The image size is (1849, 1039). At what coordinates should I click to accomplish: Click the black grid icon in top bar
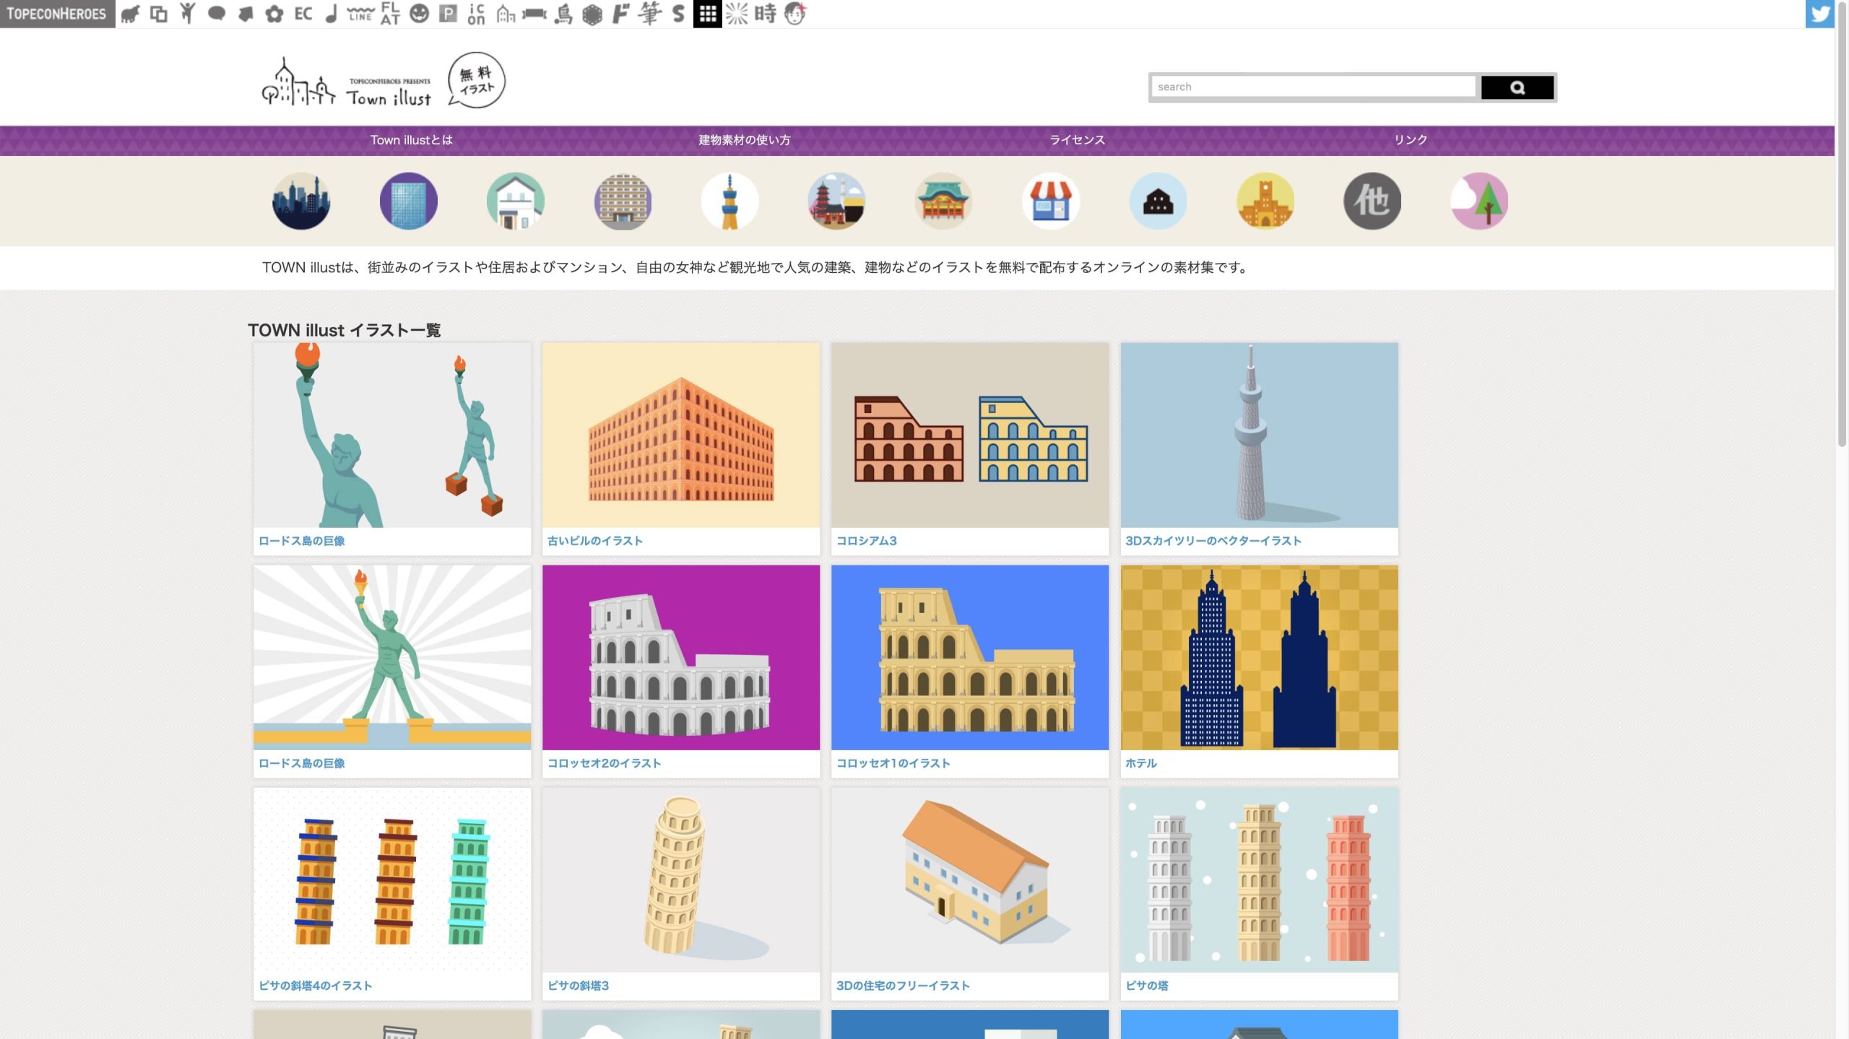coord(707,14)
